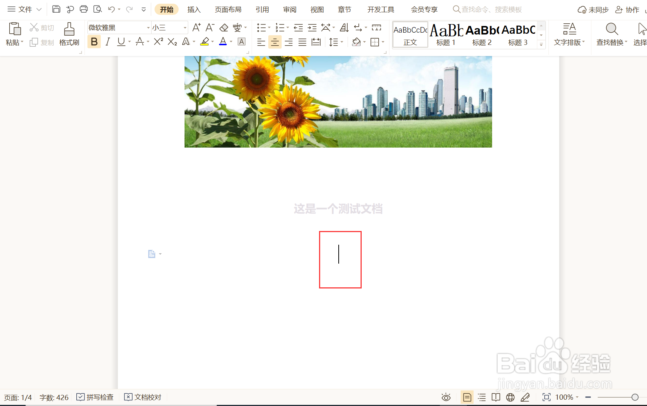Toggle center alignment
The height and width of the screenshot is (406, 647).
click(x=275, y=42)
